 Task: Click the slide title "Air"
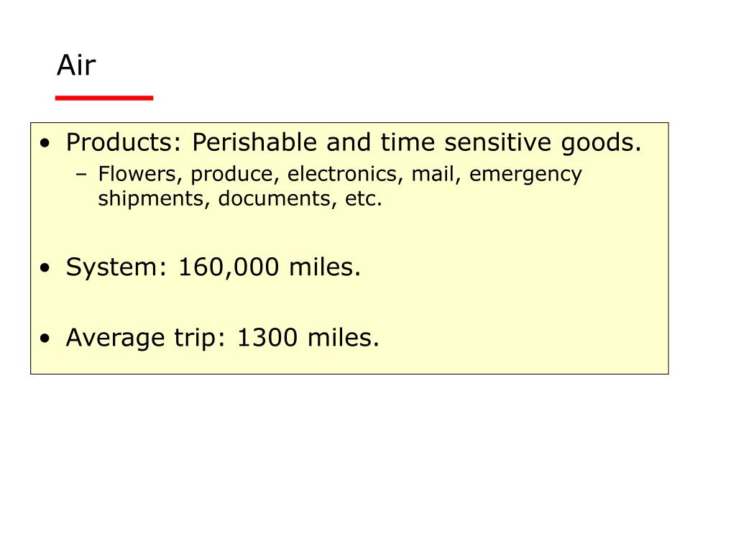(x=76, y=65)
